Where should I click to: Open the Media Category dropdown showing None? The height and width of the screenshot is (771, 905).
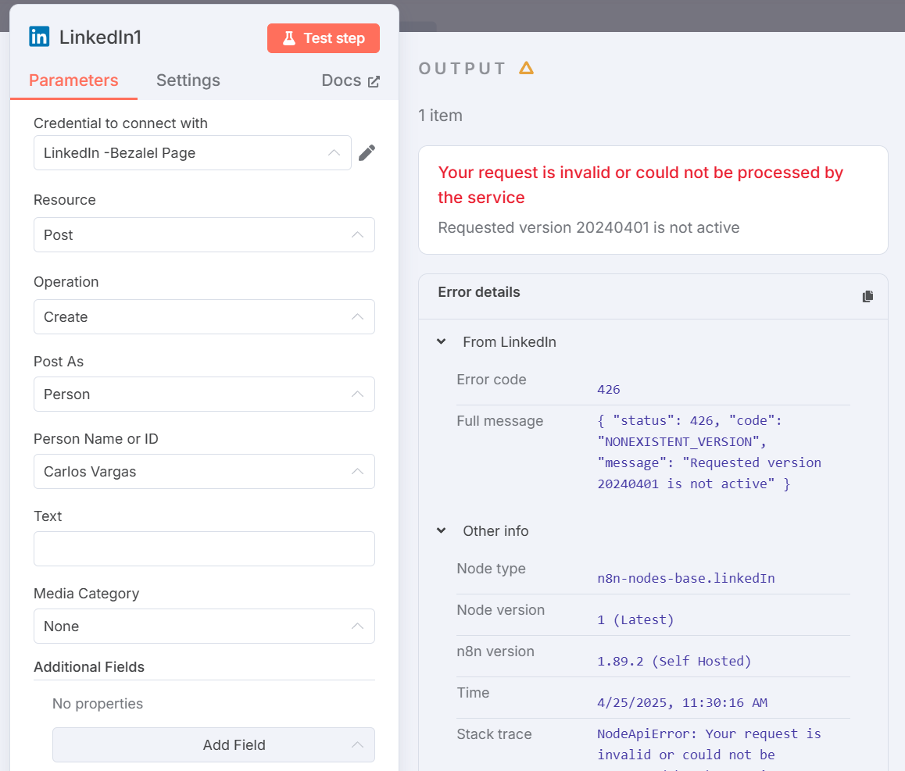click(204, 626)
